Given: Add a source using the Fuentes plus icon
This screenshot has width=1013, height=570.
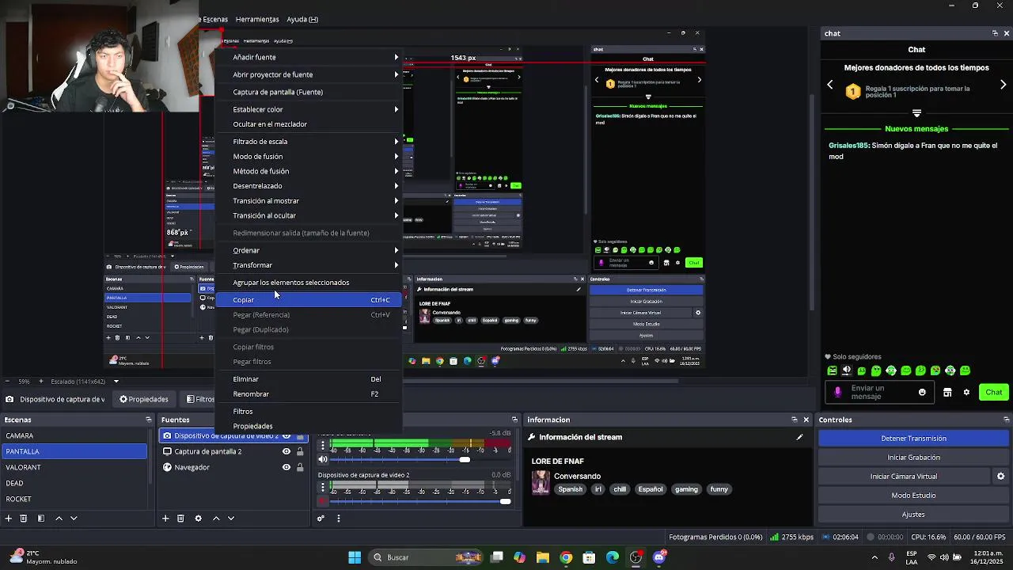Looking at the screenshot, I should pyautogui.click(x=165, y=519).
